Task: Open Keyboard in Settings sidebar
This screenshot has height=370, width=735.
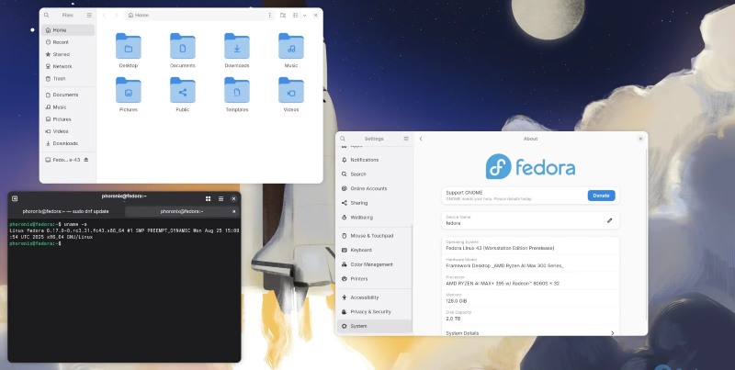Action: 375,250
